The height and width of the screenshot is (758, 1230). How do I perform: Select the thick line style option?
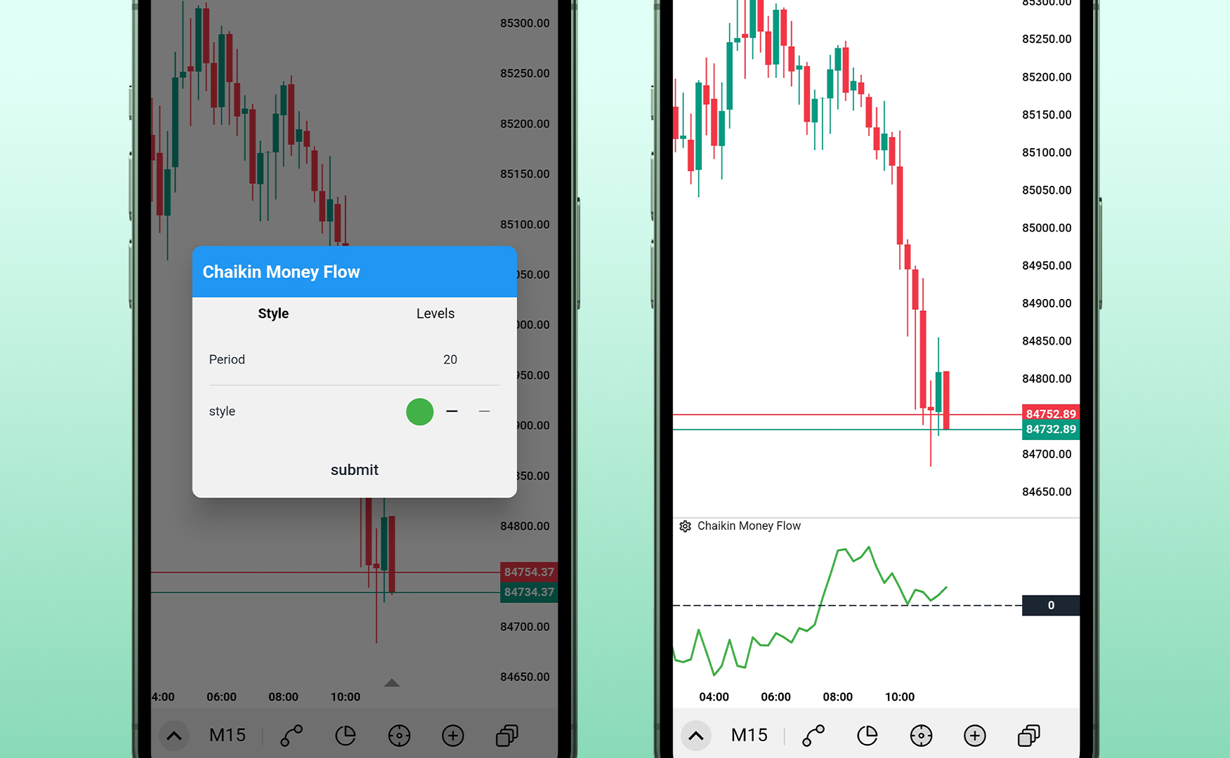pos(452,411)
